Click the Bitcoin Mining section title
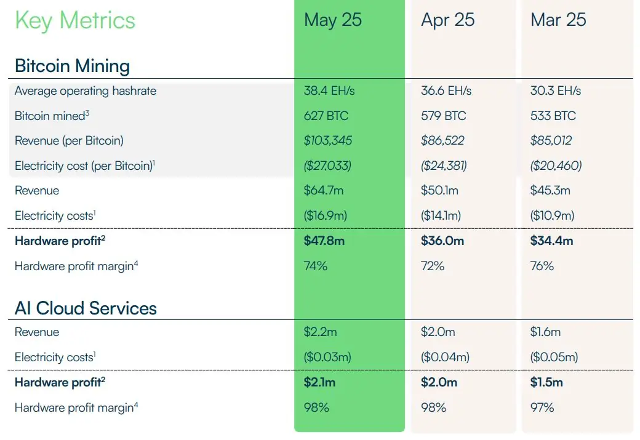This screenshot has height=440, width=640. point(72,66)
